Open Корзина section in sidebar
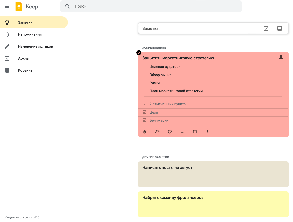This screenshot has width=293, height=222. tap(34, 70)
